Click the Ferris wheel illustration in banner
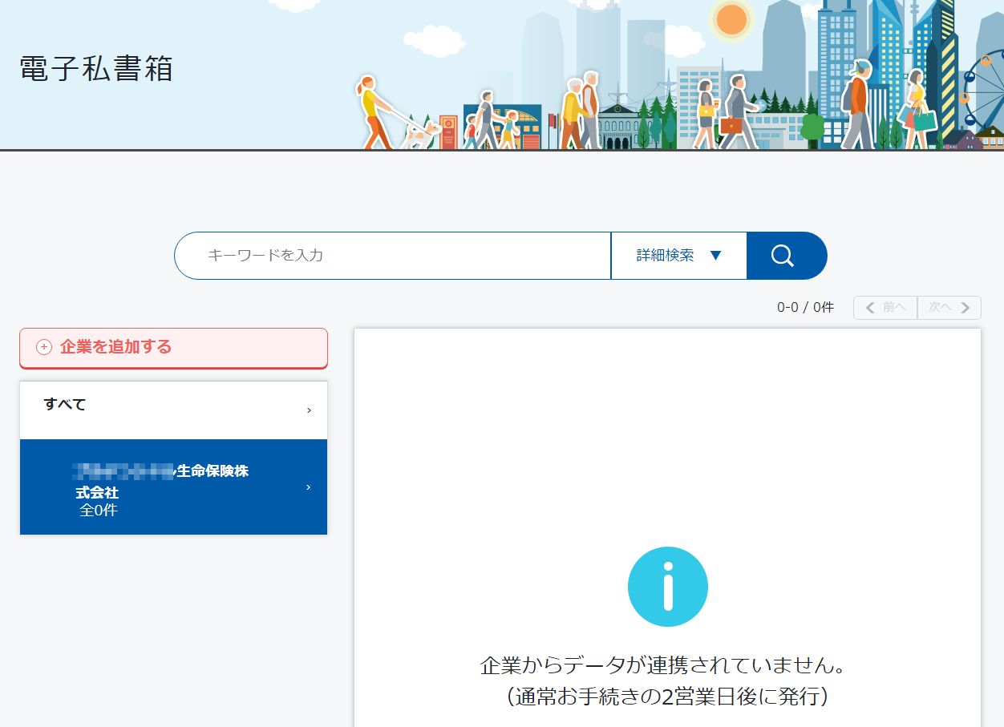Image resolution: width=1004 pixels, height=727 pixels. click(x=984, y=88)
